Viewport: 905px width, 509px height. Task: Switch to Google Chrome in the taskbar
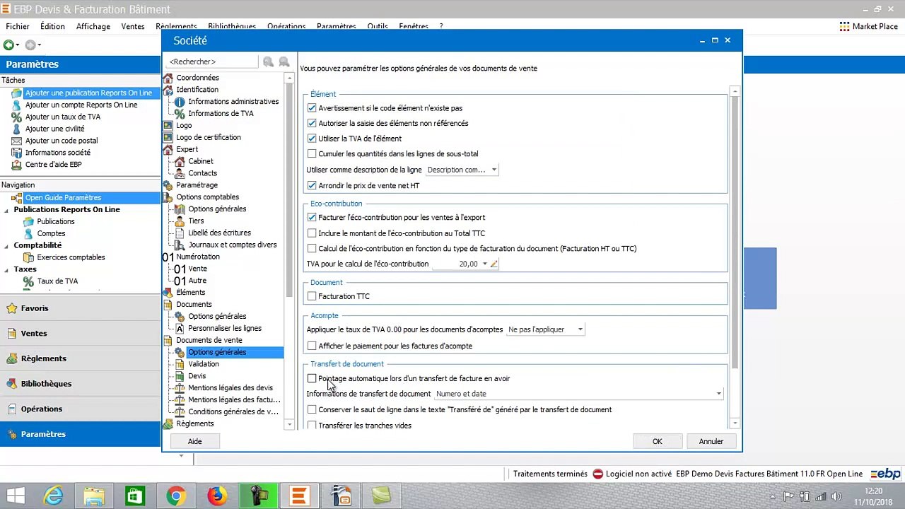176,496
